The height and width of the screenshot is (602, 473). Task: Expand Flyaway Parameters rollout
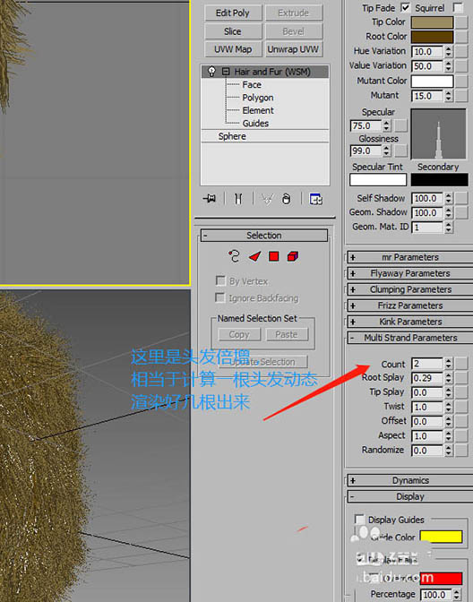pyautogui.click(x=410, y=273)
